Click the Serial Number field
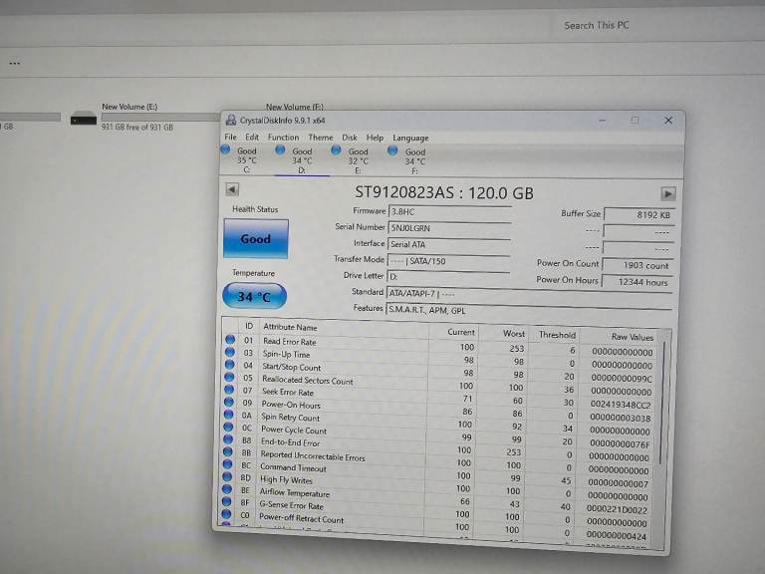Screen dimensions: 765x574 pyautogui.click(x=449, y=228)
